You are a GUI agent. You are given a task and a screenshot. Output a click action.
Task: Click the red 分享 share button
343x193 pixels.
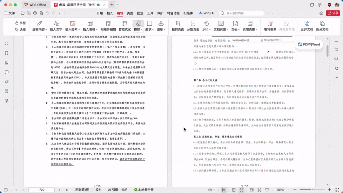tap(333, 13)
